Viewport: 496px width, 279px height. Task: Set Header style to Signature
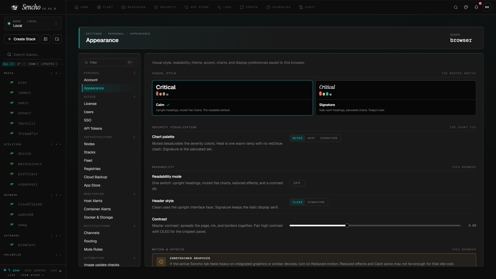pos(316,202)
